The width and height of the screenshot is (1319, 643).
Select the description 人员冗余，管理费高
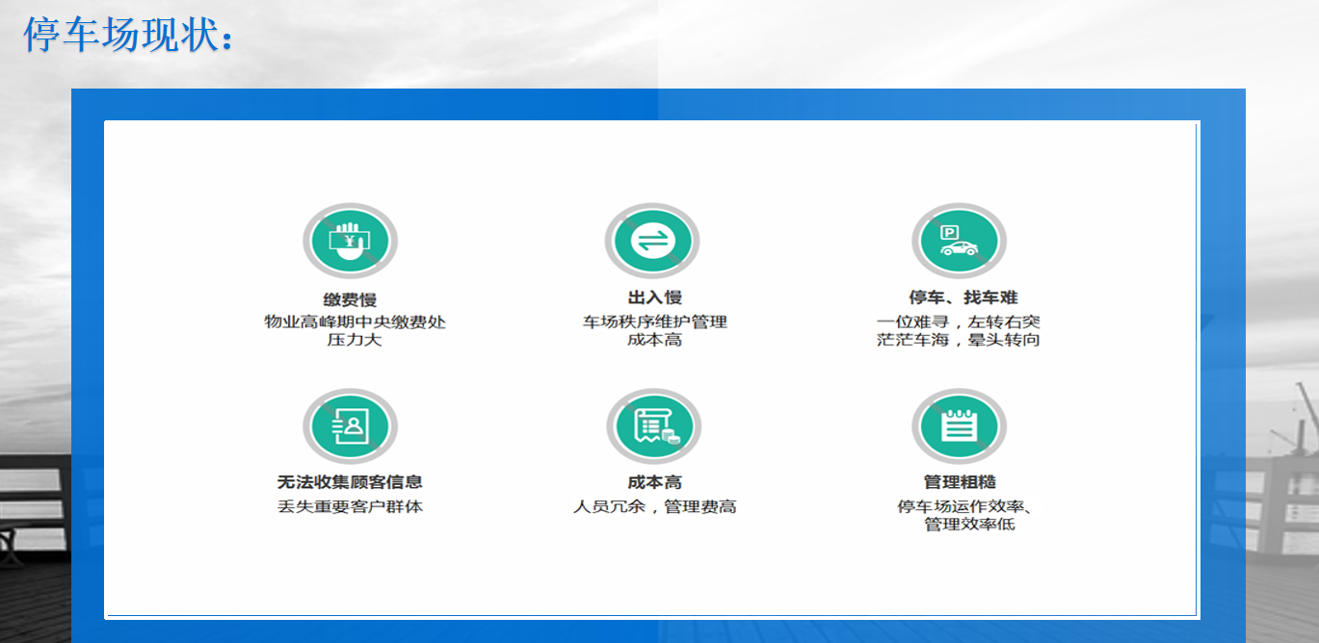coord(652,505)
